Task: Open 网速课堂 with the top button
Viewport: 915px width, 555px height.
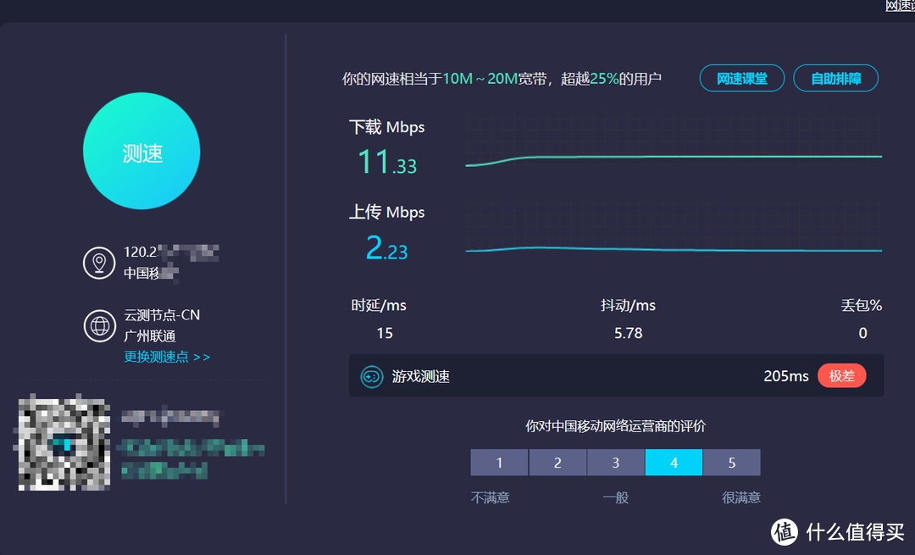Action: coord(741,77)
